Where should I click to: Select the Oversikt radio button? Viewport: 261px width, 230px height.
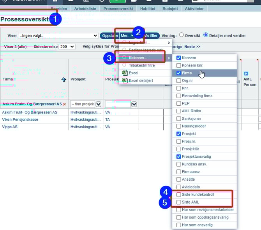click(x=181, y=35)
